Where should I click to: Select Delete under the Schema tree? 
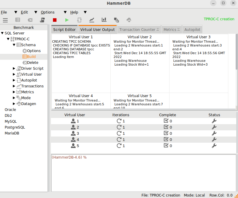(32, 63)
